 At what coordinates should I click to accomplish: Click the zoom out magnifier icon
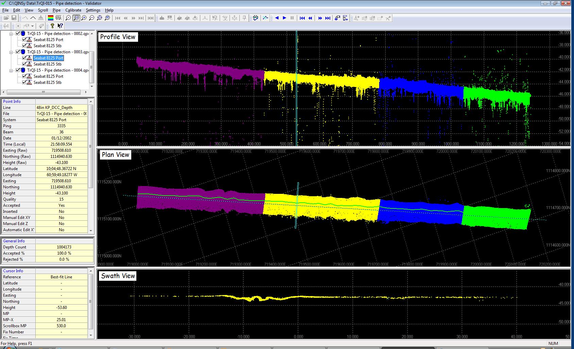point(92,18)
